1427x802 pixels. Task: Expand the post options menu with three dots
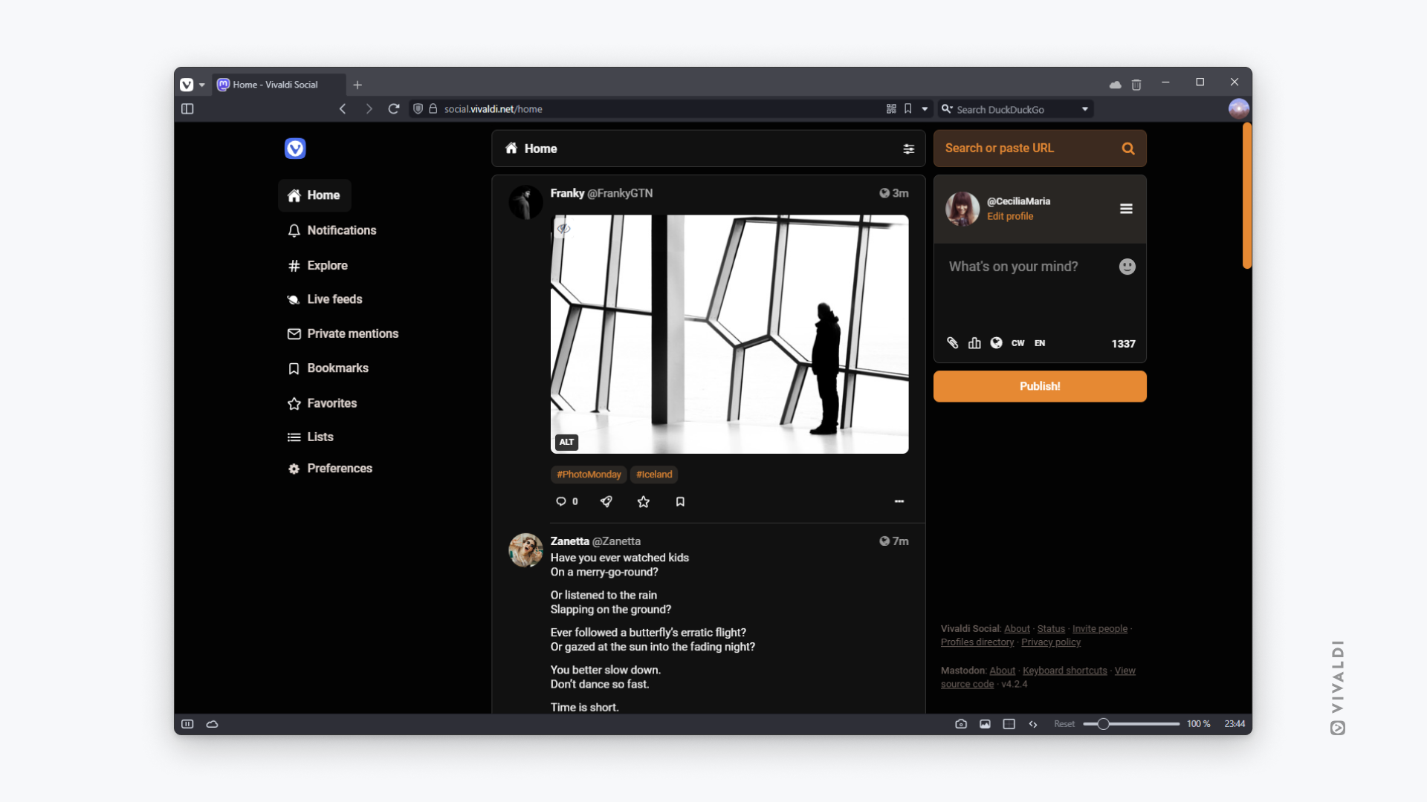(899, 501)
